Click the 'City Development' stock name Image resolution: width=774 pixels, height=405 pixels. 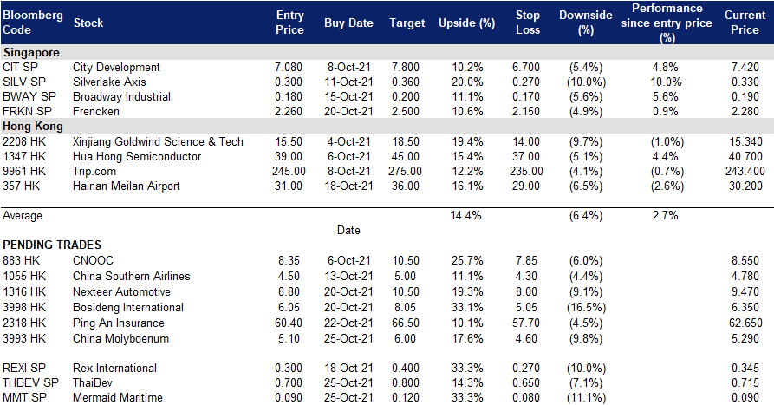coord(116,67)
